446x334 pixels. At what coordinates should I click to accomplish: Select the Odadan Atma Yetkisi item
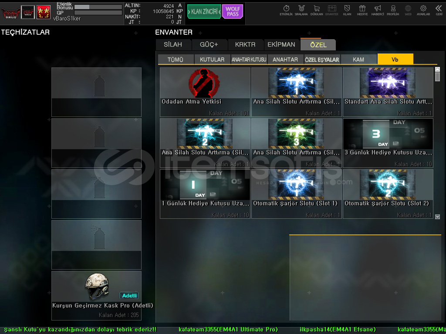[x=205, y=92]
